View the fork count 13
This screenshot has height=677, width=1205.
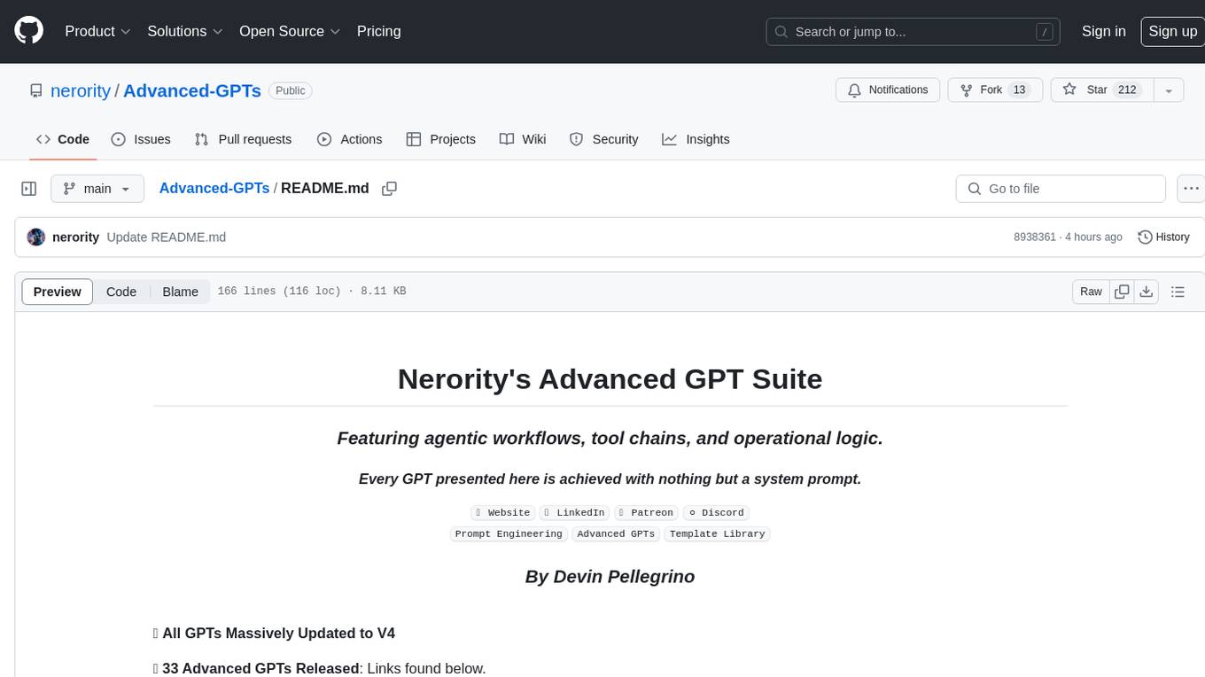pyautogui.click(x=1019, y=89)
